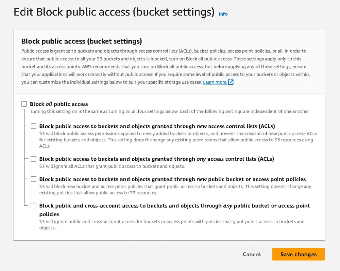Enable the Block all public access checkbox
Screen dimensions: 340x271
tap(24, 104)
